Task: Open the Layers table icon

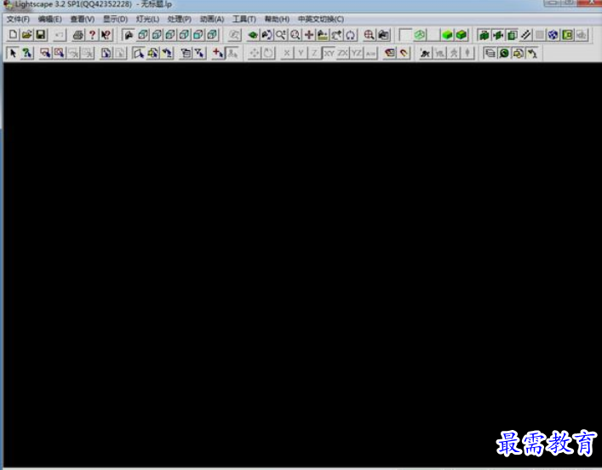Action: pos(490,53)
